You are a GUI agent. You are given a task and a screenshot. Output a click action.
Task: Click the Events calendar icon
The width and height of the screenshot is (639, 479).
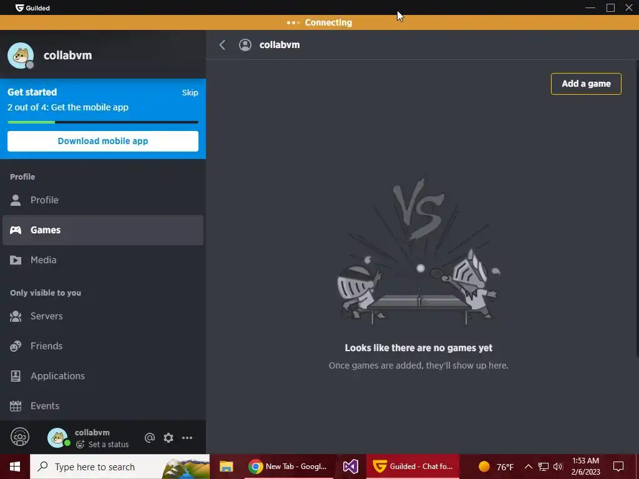(x=16, y=406)
